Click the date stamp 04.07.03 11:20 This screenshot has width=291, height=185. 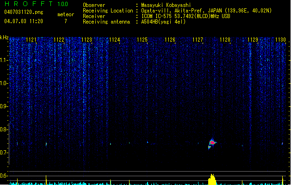24,21
